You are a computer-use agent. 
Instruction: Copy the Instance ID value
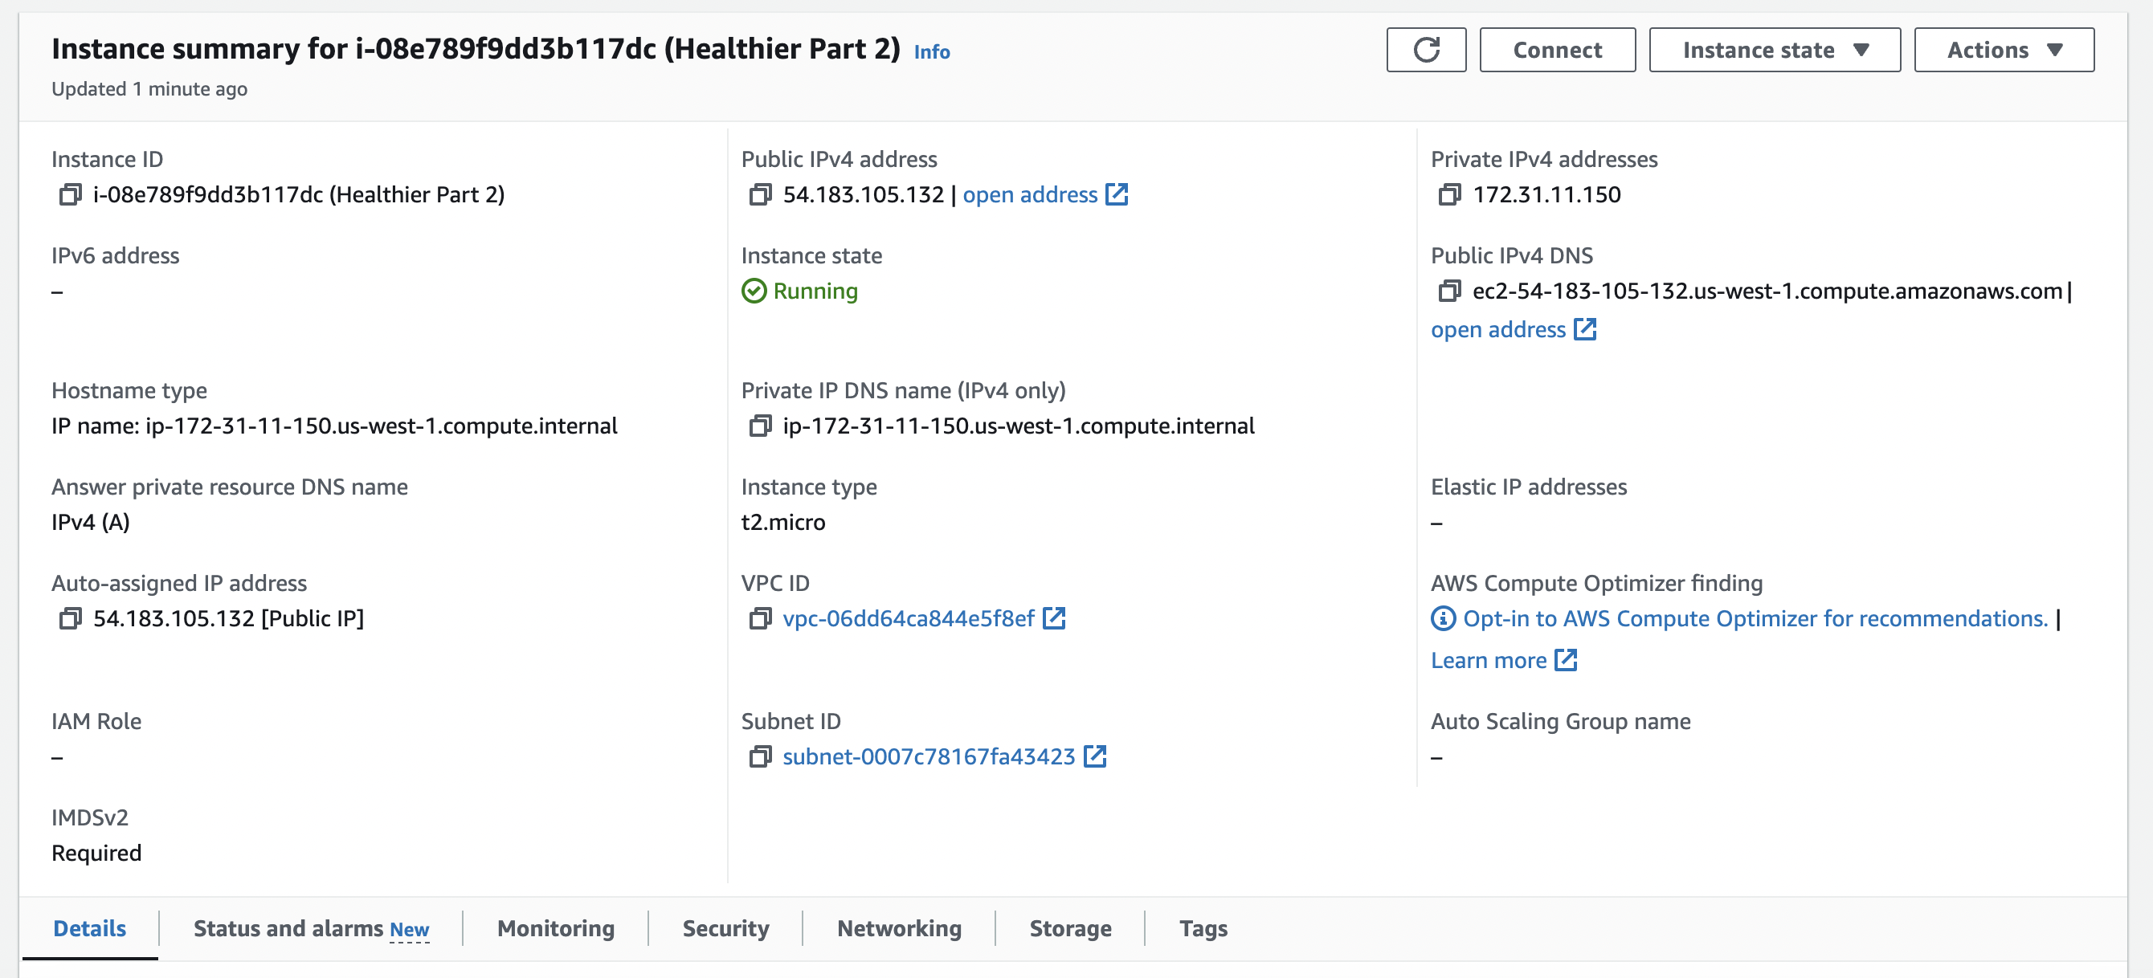click(70, 194)
